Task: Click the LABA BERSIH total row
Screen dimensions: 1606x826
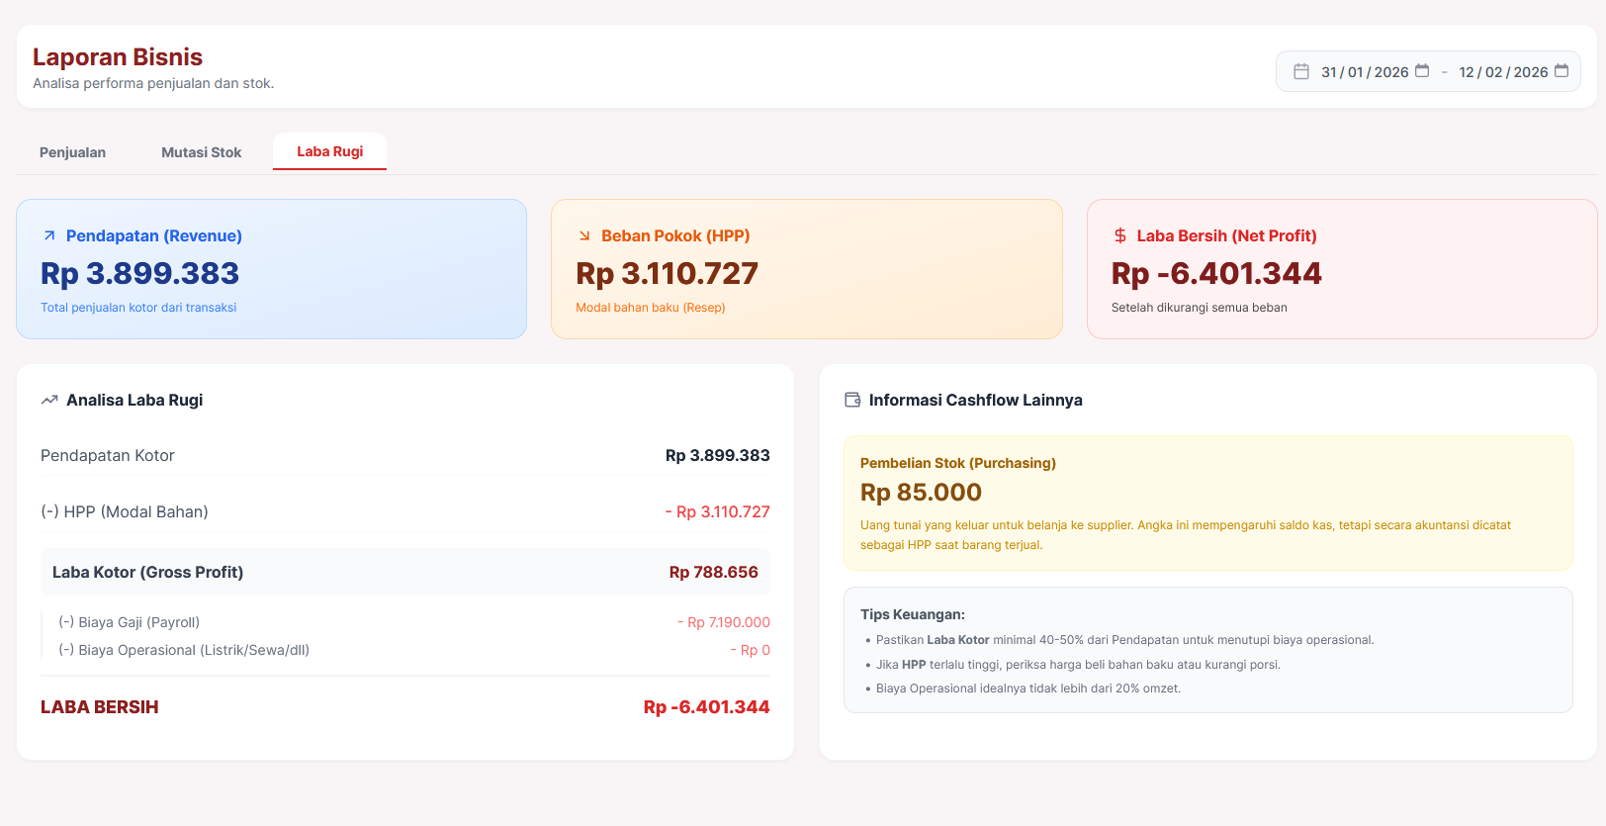Action: (405, 706)
